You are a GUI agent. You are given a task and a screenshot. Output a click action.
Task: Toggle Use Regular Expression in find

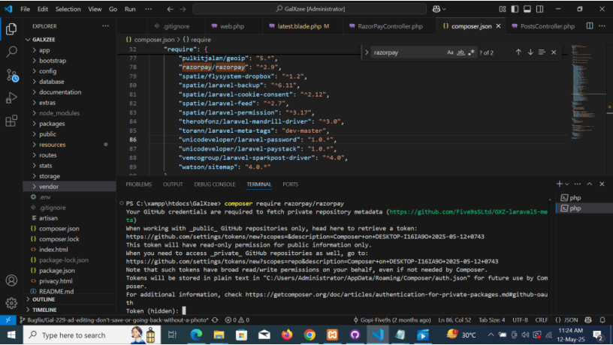tap(472, 52)
